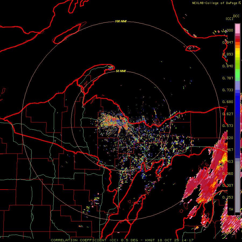Click the 1.000 value on the scale
The height and width of the screenshot is (242, 242).
tap(228, 30)
